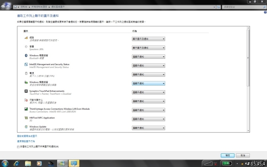267x167 pixels.
Task: Expand the address bar history dropdown arrow
Action: point(214,7)
